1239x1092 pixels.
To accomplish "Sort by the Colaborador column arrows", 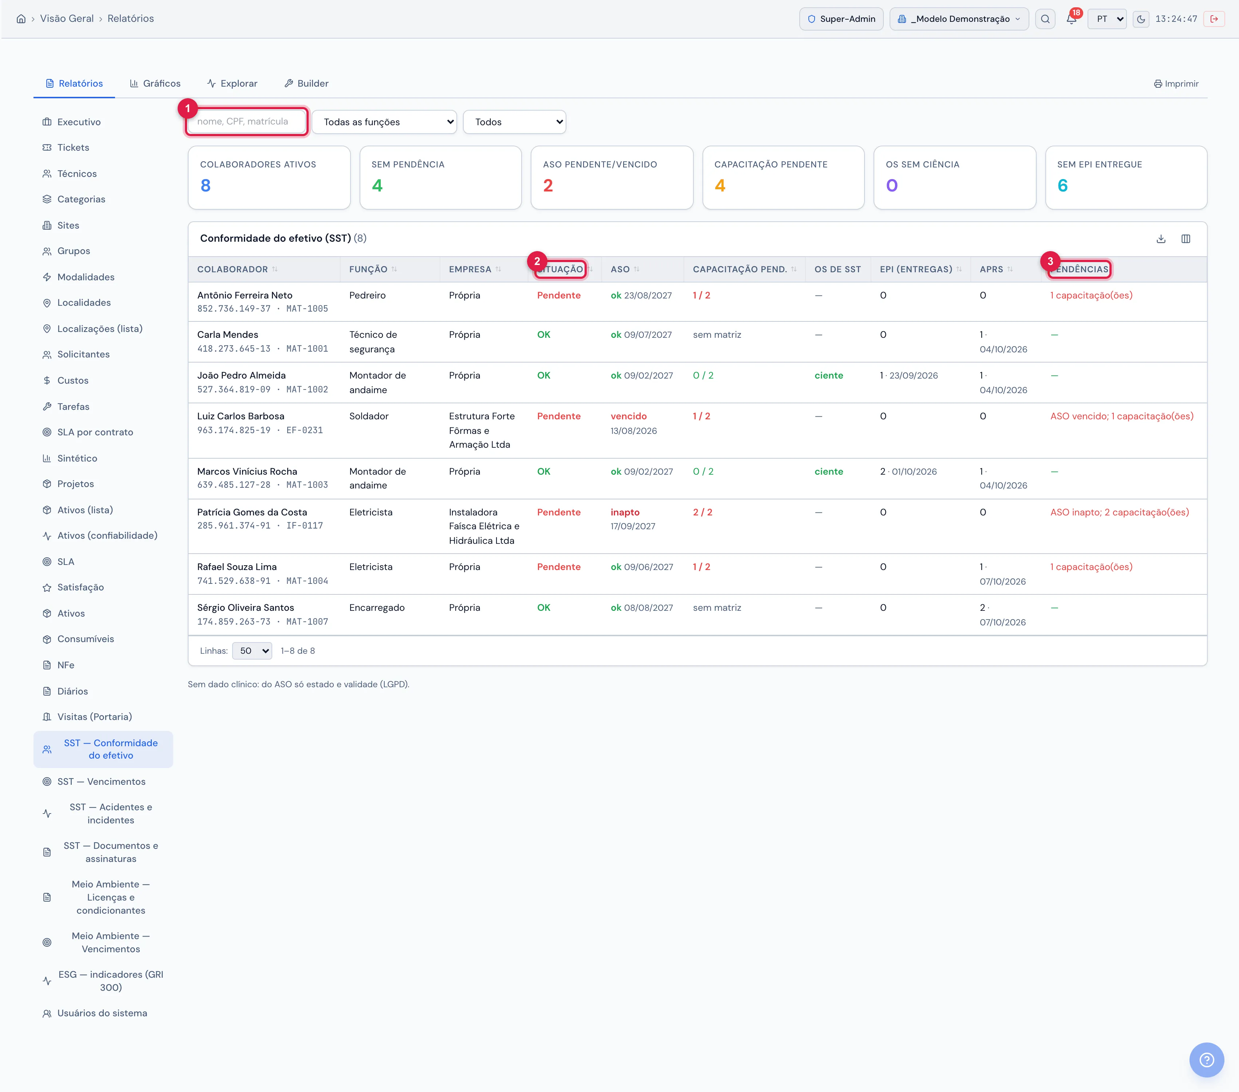I will tap(274, 269).
